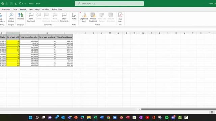Viewport: 216px width, 121px height.
Task: Open Discord from the taskbar
Action: (173, 117)
